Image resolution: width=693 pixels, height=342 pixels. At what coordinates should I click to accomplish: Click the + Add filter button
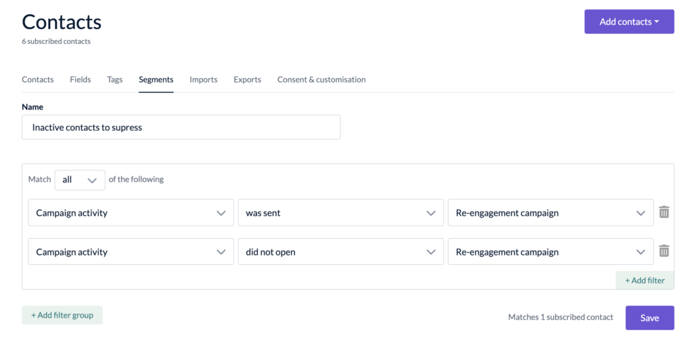[x=644, y=280]
